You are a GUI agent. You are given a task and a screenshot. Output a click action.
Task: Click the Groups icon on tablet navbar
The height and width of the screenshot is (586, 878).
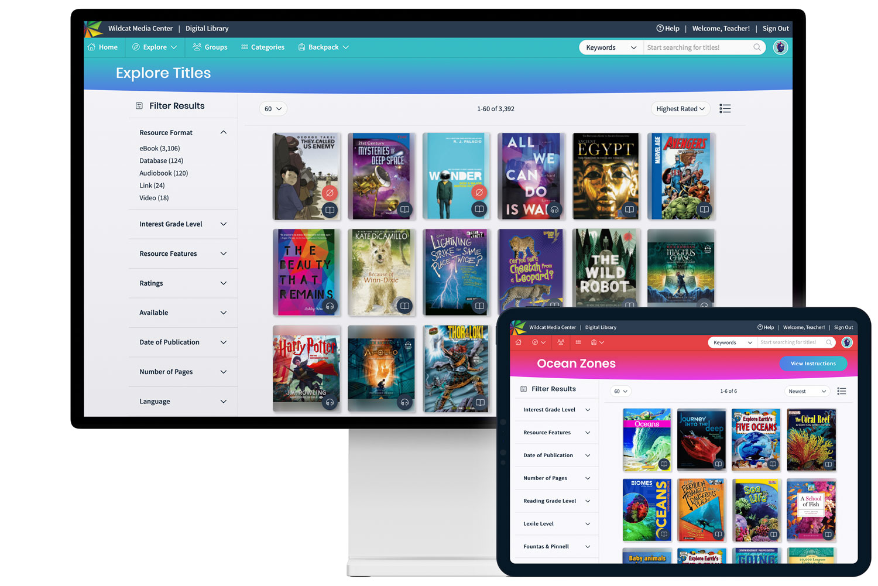click(561, 342)
